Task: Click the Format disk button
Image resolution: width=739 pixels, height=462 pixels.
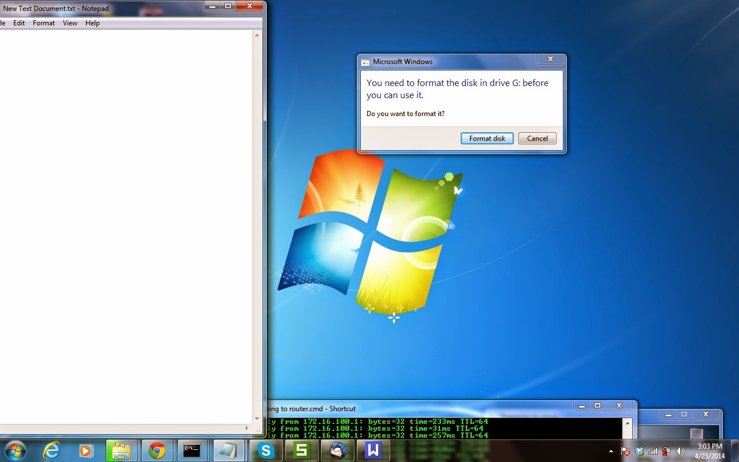Action: click(487, 139)
